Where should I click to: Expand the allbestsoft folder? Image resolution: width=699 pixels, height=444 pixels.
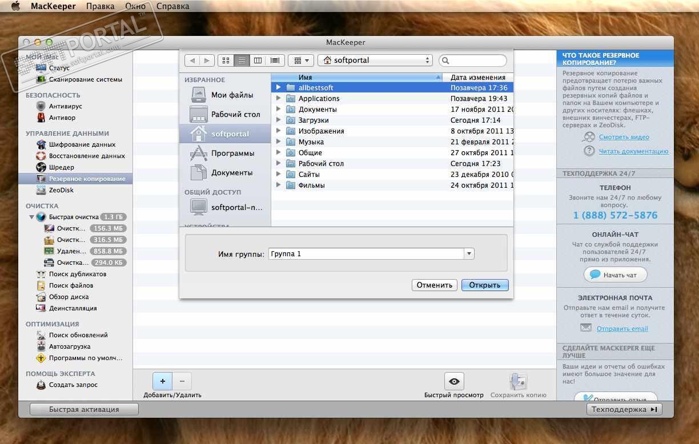pos(279,87)
